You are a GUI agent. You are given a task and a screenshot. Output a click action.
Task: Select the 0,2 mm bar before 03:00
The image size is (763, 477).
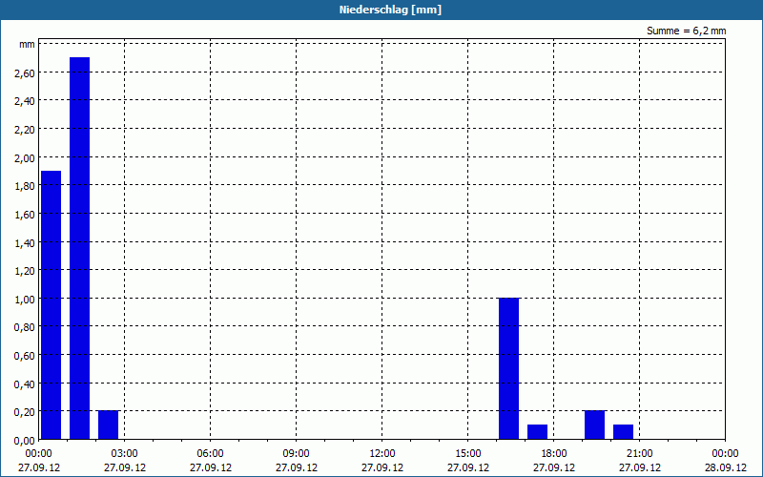point(108,425)
